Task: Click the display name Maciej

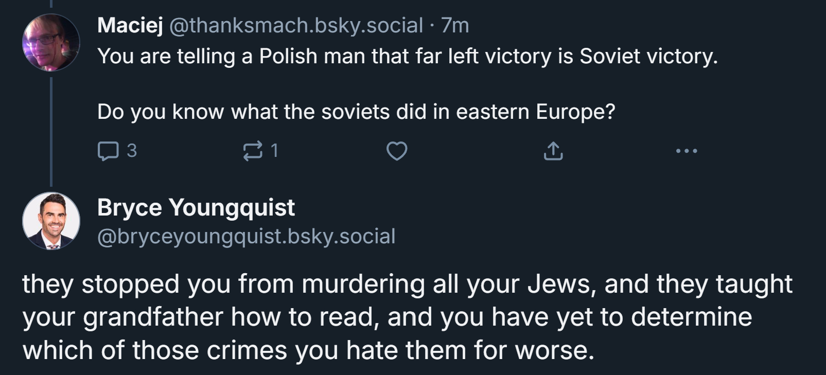Action: [x=130, y=25]
